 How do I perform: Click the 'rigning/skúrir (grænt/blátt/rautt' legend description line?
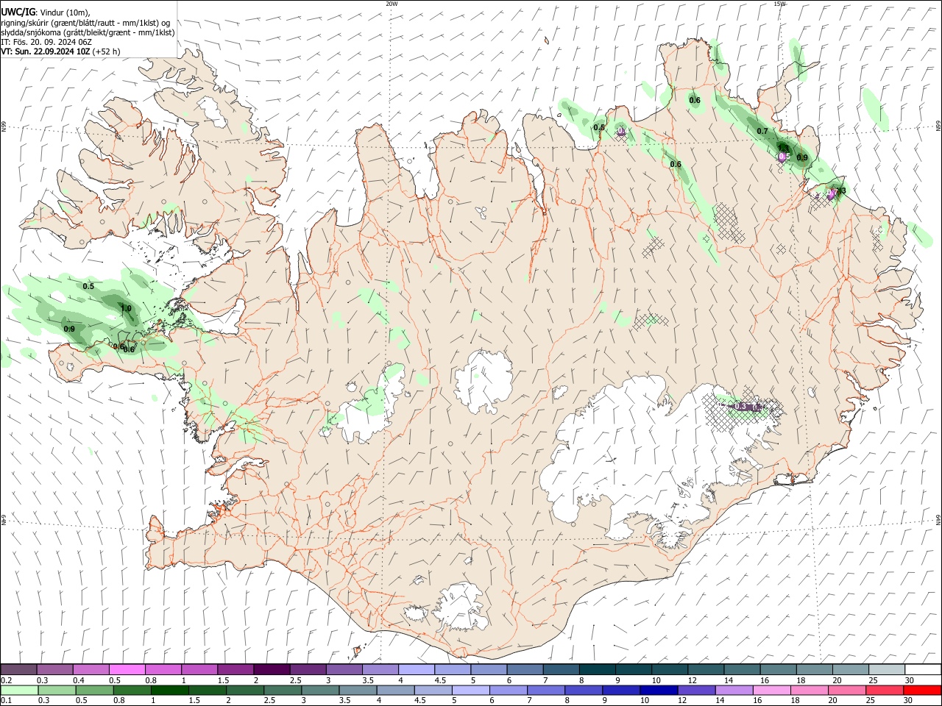[85, 23]
